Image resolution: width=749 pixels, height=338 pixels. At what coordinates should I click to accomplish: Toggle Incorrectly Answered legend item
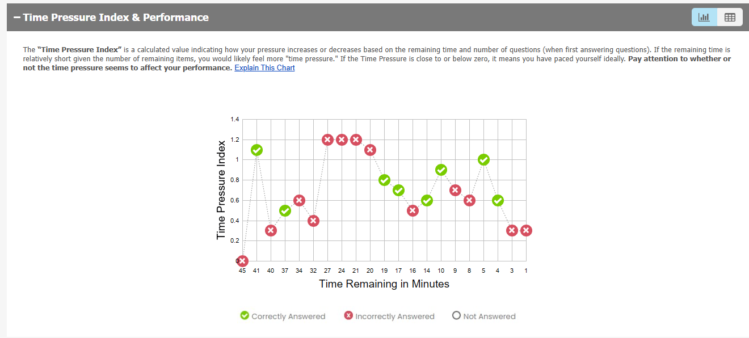[x=389, y=316]
